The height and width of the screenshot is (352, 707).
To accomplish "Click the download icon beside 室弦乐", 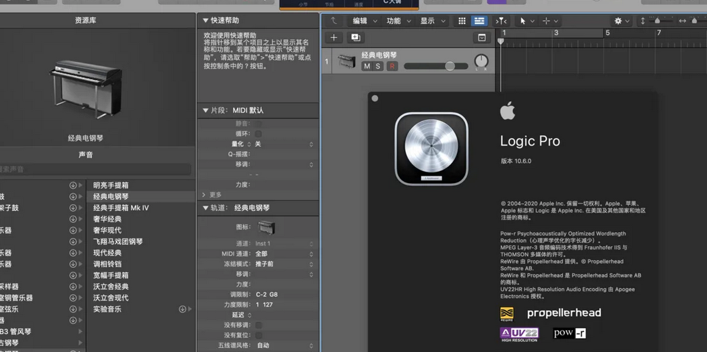I will [x=73, y=309].
